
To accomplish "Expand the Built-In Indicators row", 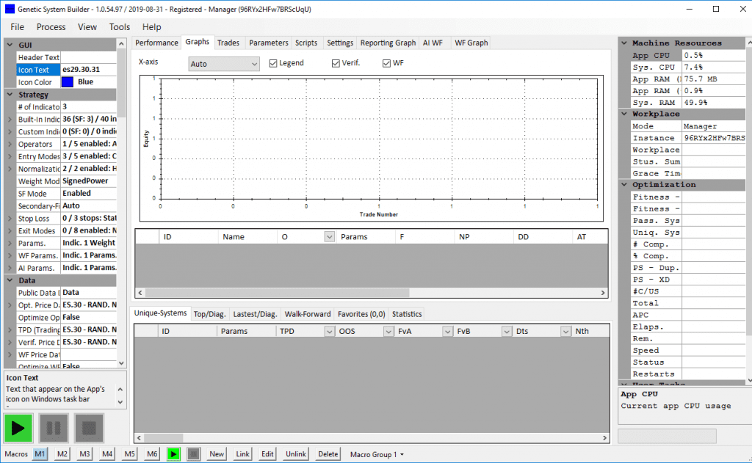I will (x=10, y=120).
